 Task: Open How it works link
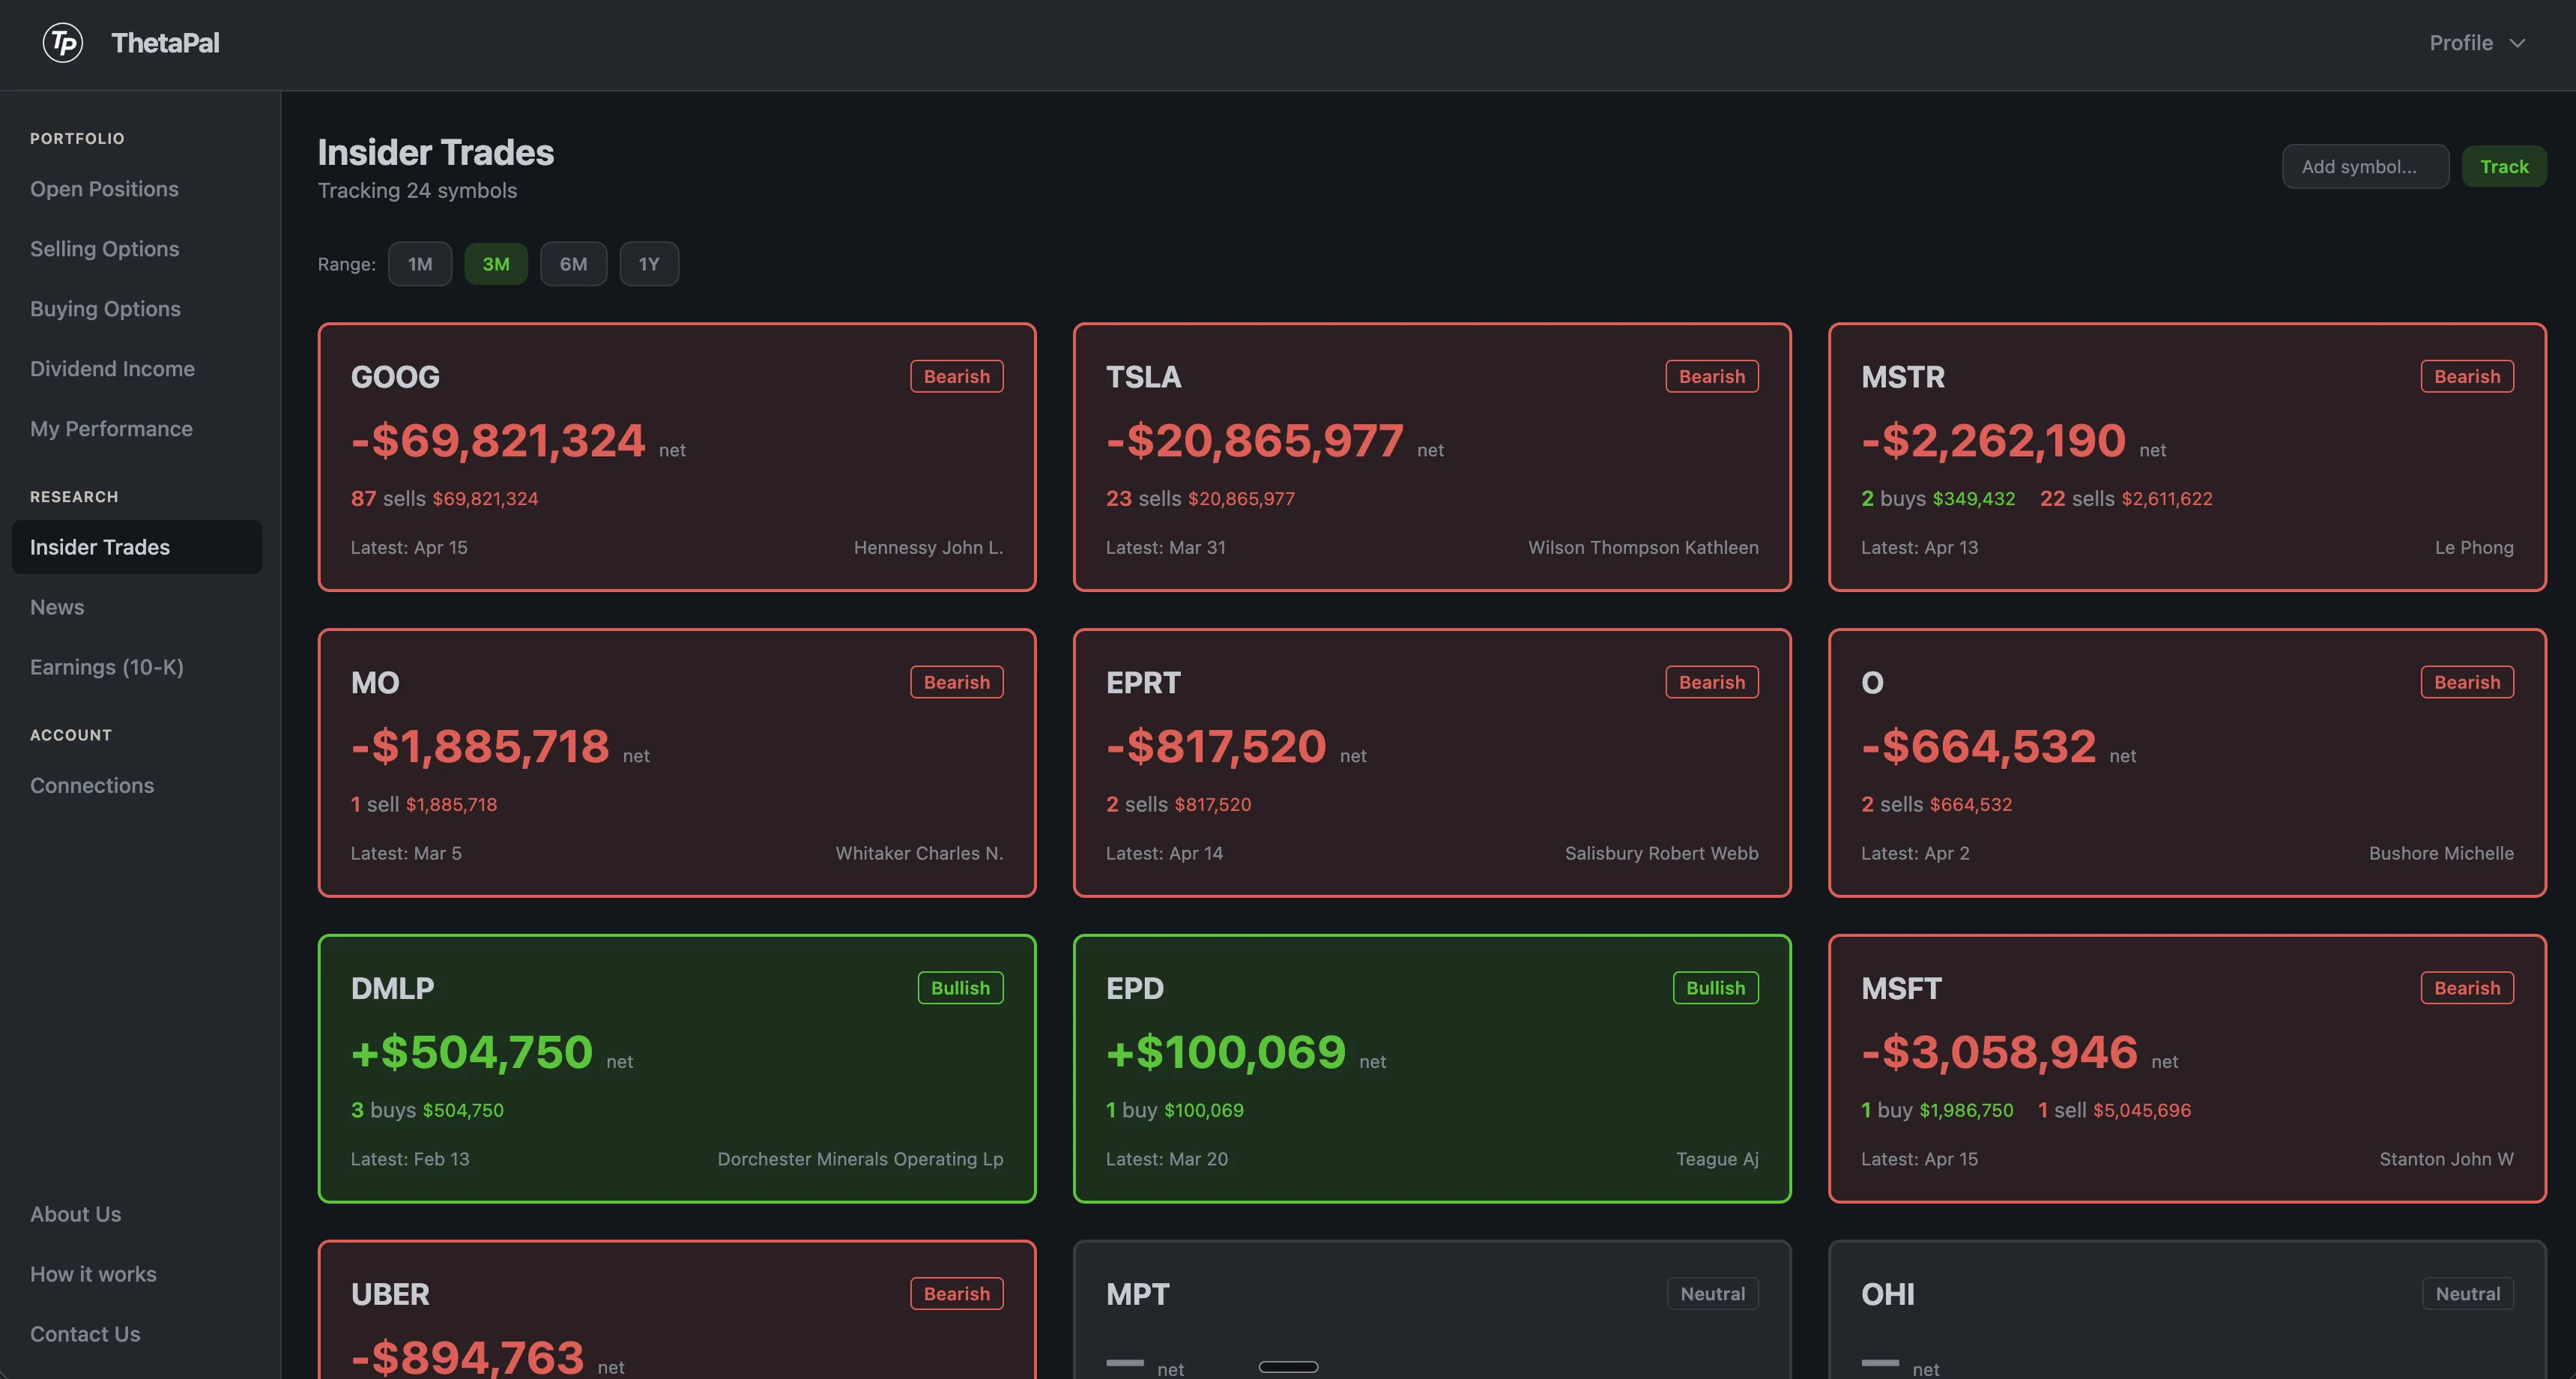point(93,1274)
